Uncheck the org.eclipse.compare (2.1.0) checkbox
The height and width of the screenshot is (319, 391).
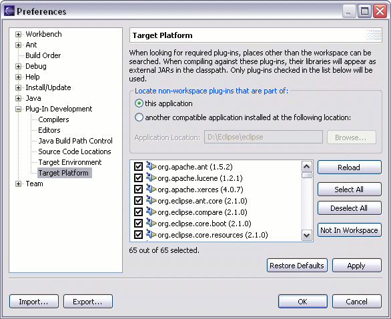(x=138, y=212)
